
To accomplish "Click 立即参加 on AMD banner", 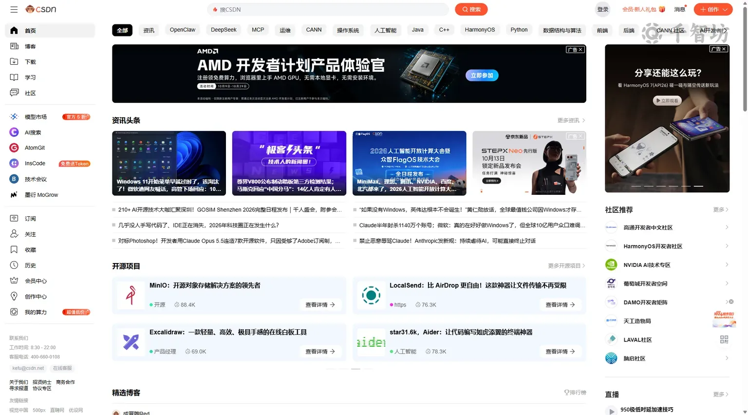I will pyautogui.click(x=482, y=75).
